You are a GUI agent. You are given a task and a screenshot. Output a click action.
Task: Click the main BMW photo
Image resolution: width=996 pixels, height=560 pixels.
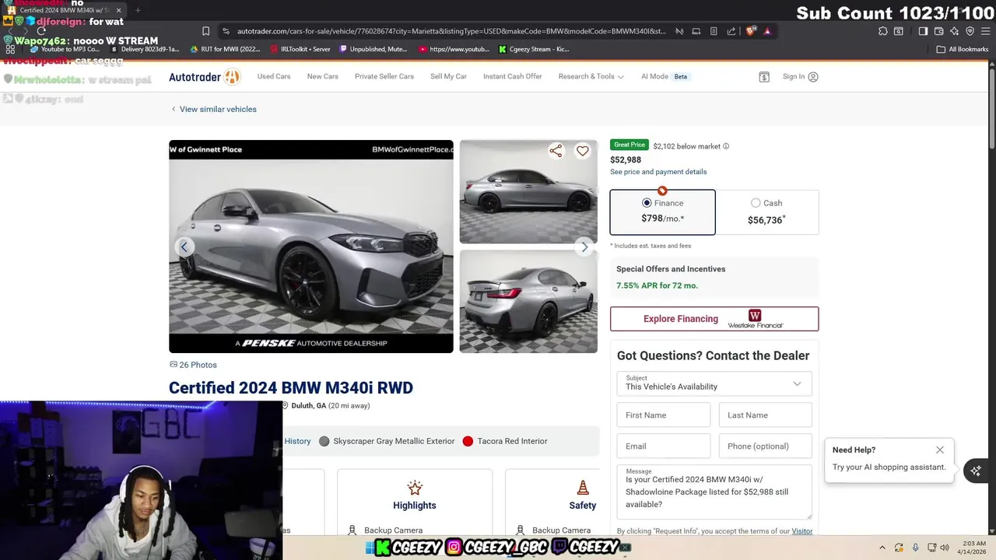(311, 247)
